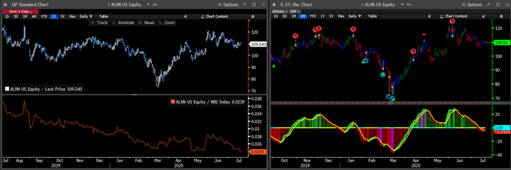This screenshot has width=511, height=170.
Task: Collapse toolbar chevrons in GP Standard Chart
Action: coord(185,16)
